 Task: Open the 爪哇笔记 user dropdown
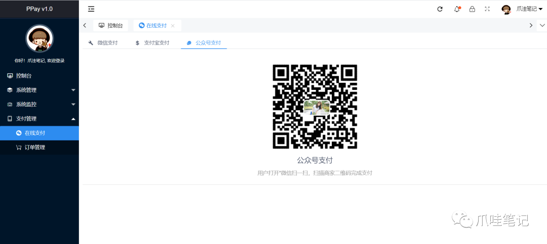pos(529,10)
